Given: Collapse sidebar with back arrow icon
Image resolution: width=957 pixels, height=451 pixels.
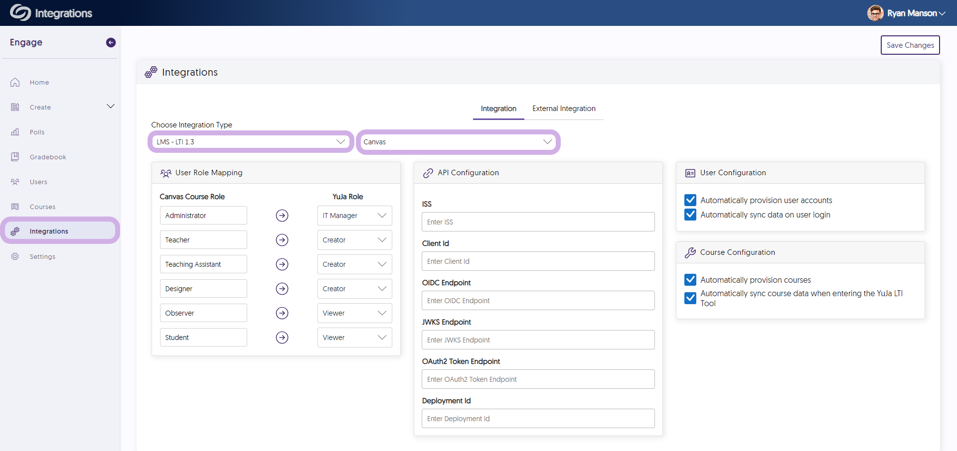Looking at the screenshot, I should (x=111, y=42).
